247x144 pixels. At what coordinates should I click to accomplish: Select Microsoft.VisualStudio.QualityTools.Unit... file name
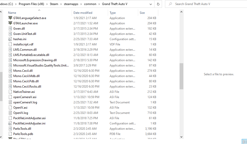(x=41, y=65)
